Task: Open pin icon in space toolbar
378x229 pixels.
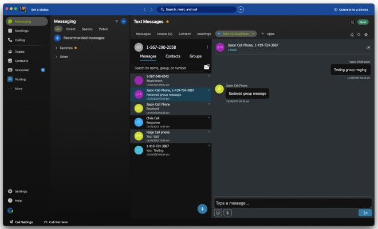Action: (x=352, y=35)
